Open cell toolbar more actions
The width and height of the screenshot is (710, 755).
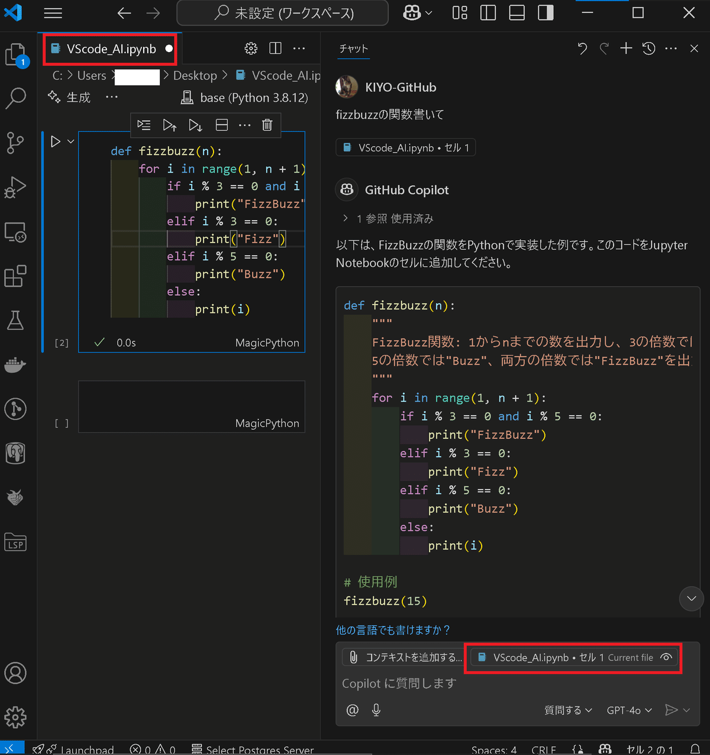coord(245,125)
